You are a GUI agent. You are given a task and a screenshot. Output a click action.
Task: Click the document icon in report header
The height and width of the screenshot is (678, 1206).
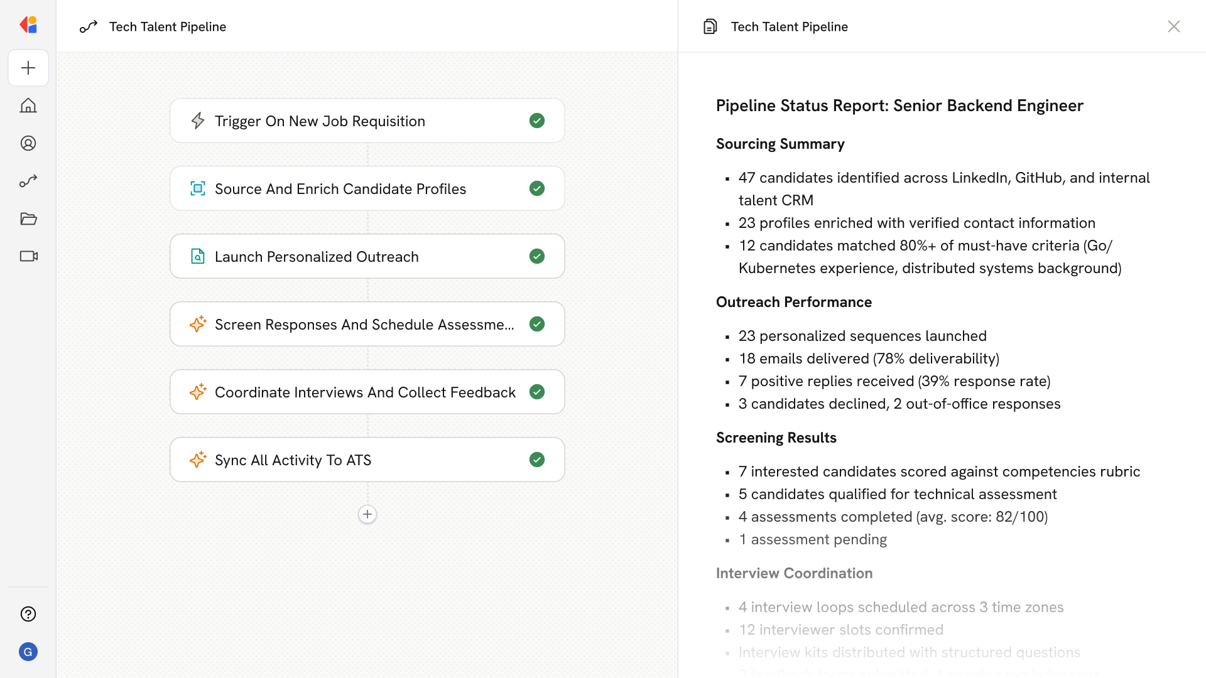710,26
